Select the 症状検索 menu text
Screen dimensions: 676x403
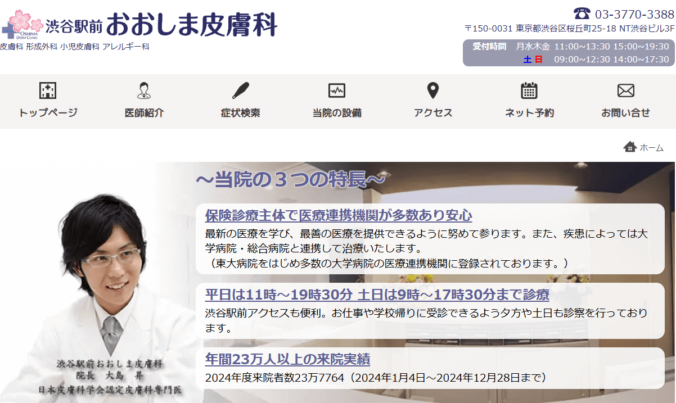(x=240, y=113)
